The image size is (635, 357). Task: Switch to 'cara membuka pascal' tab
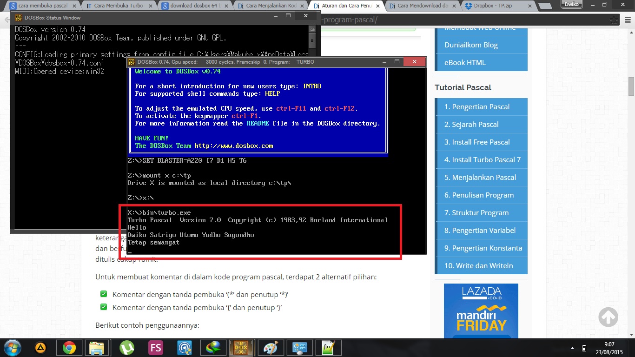click(x=42, y=6)
